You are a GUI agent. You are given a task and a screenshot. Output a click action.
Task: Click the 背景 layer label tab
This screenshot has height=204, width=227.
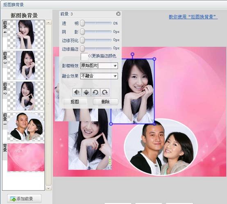click(5, 151)
